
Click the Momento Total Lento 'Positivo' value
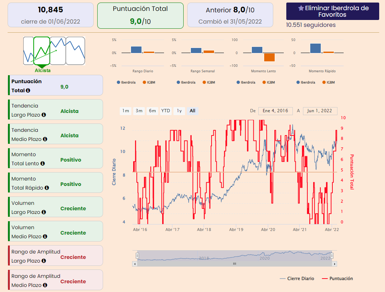(71, 160)
